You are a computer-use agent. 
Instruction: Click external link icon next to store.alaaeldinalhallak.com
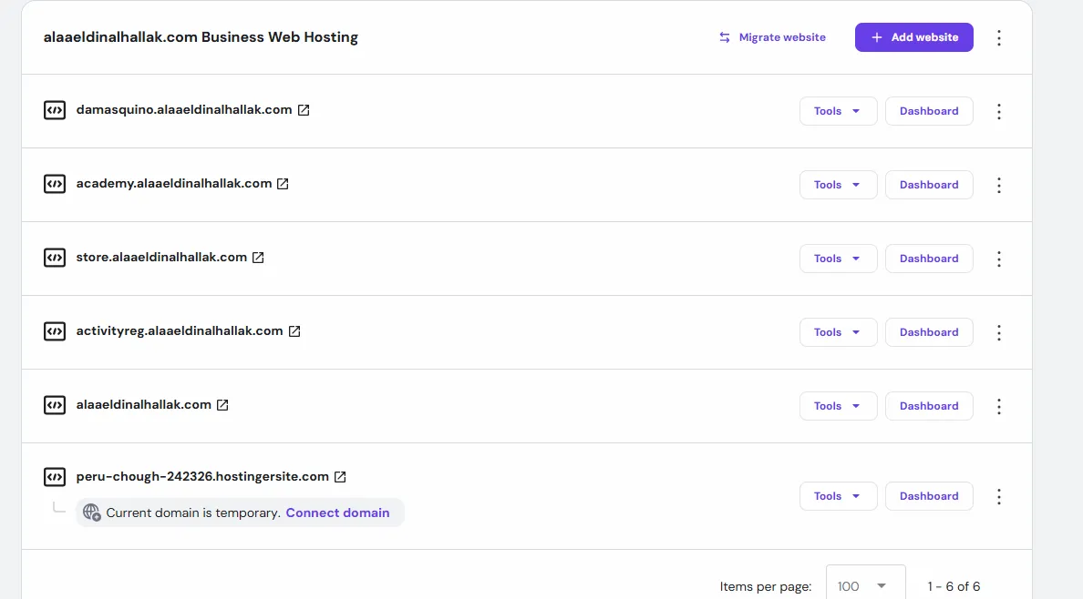[x=258, y=258]
